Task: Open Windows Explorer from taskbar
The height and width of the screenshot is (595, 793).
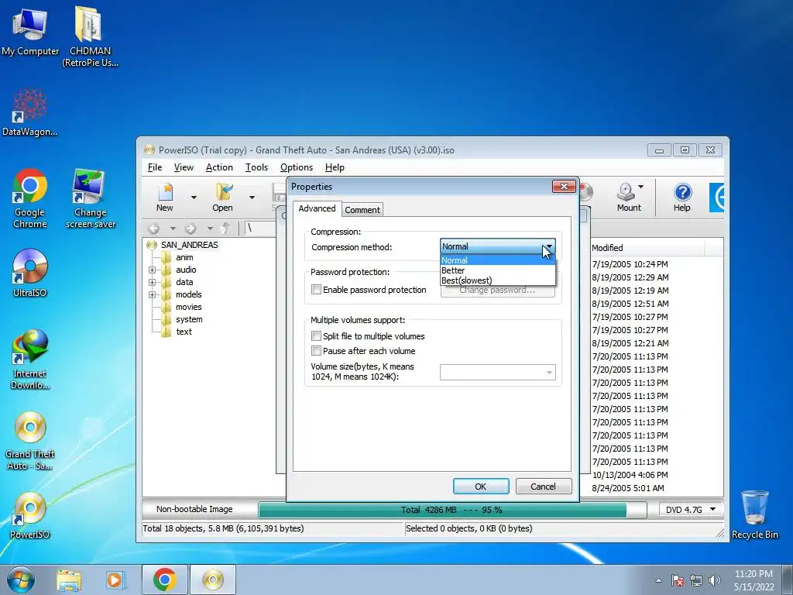Action: (x=69, y=580)
